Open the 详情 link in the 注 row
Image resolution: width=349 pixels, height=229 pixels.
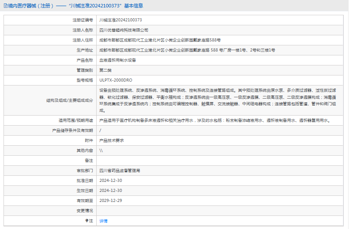click(103, 221)
